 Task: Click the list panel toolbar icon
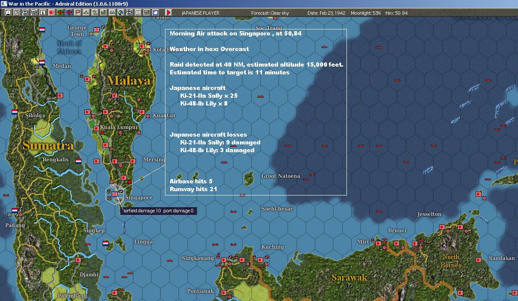147,13
